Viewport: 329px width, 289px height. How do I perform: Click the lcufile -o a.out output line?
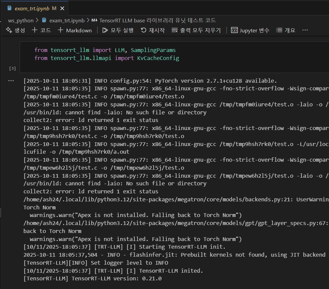point(76,152)
